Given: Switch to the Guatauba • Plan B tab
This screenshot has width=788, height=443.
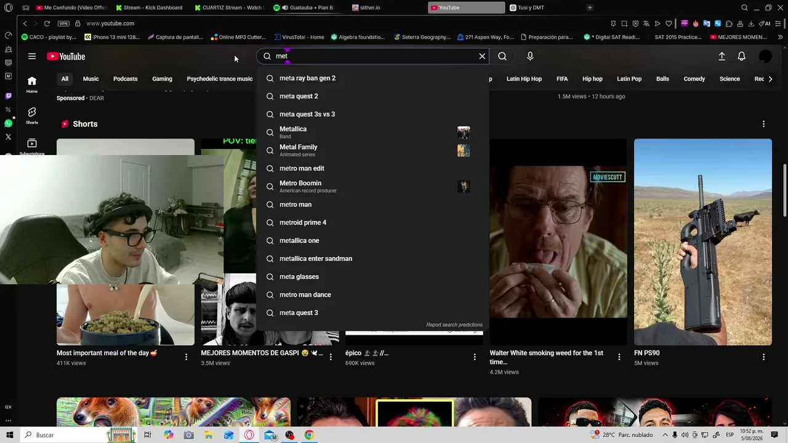Looking at the screenshot, I should coord(307,8).
